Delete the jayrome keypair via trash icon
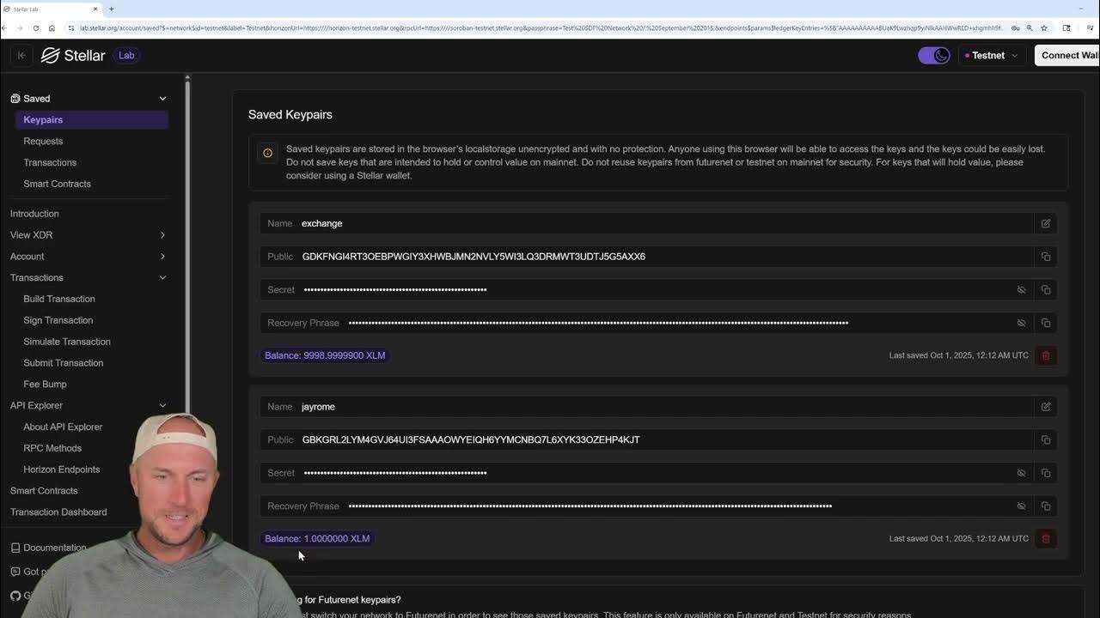1100x618 pixels. point(1046,538)
